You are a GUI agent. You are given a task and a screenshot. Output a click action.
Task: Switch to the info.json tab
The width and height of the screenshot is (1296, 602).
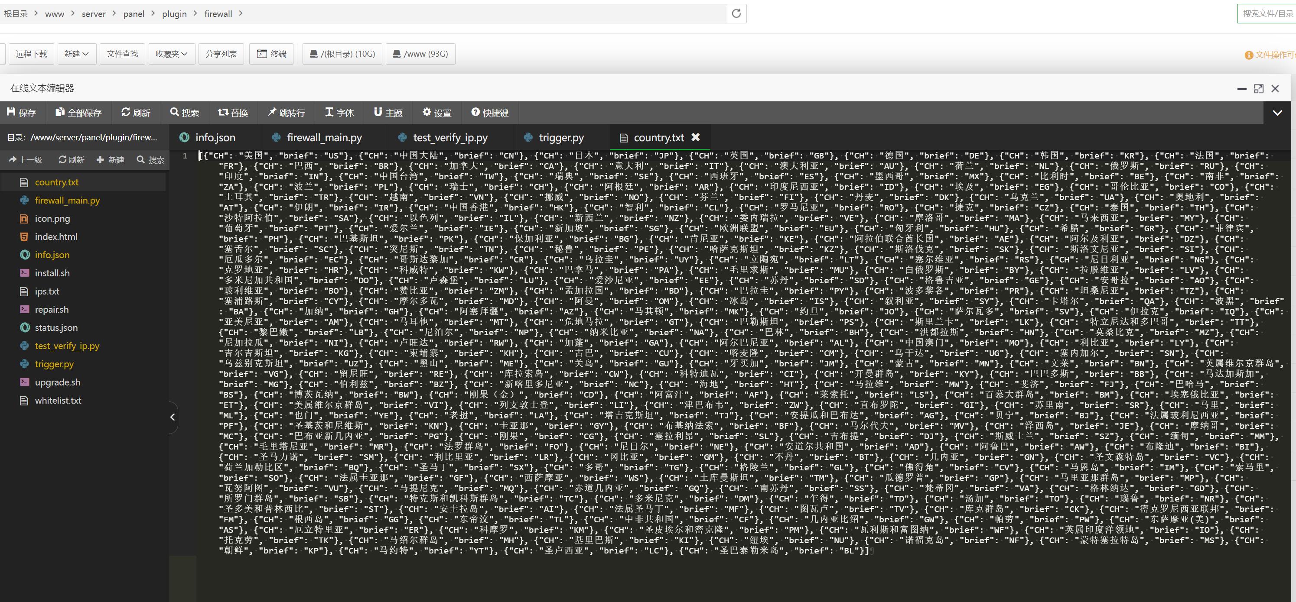coord(215,137)
